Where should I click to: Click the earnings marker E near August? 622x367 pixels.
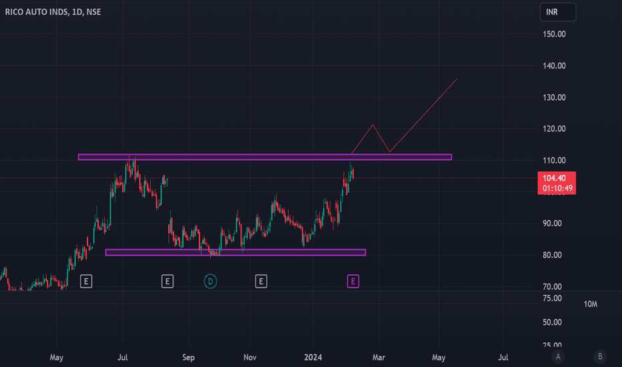[168, 282]
